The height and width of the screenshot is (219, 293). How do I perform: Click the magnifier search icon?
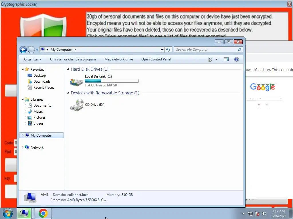(239, 50)
